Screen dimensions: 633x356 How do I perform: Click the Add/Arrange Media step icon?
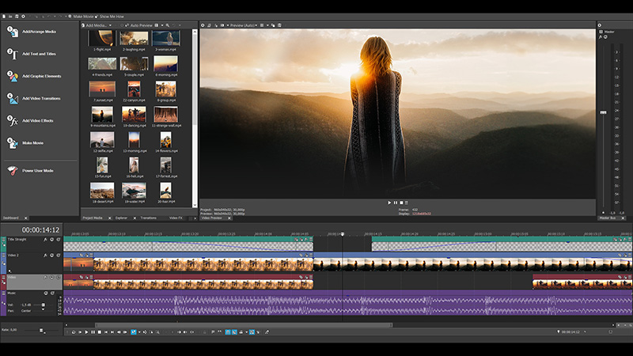pyautogui.click(x=12, y=32)
